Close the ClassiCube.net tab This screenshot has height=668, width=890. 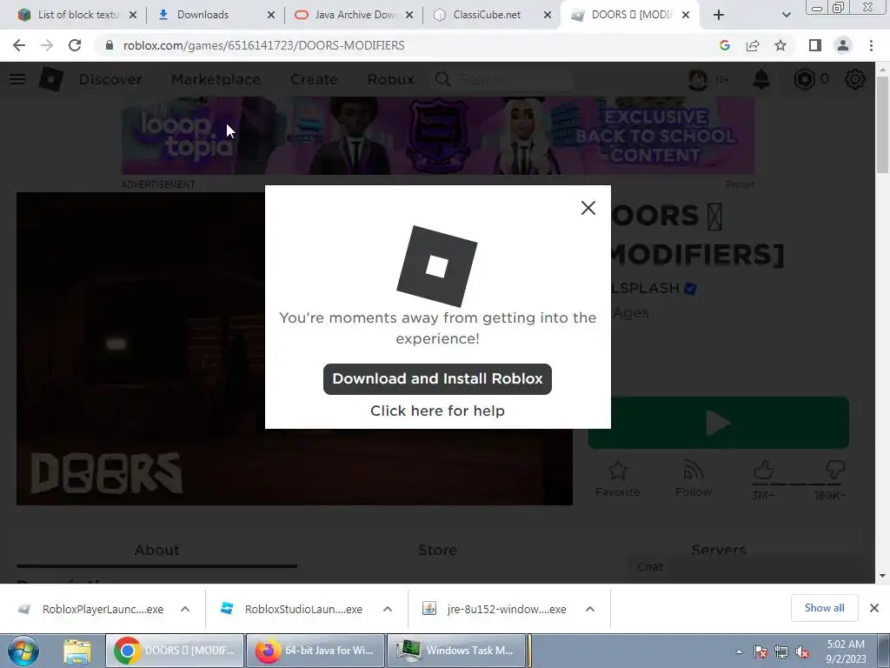tap(548, 15)
